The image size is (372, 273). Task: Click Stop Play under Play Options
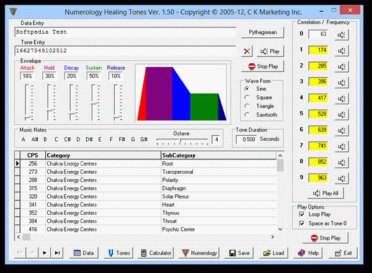click(x=325, y=238)
